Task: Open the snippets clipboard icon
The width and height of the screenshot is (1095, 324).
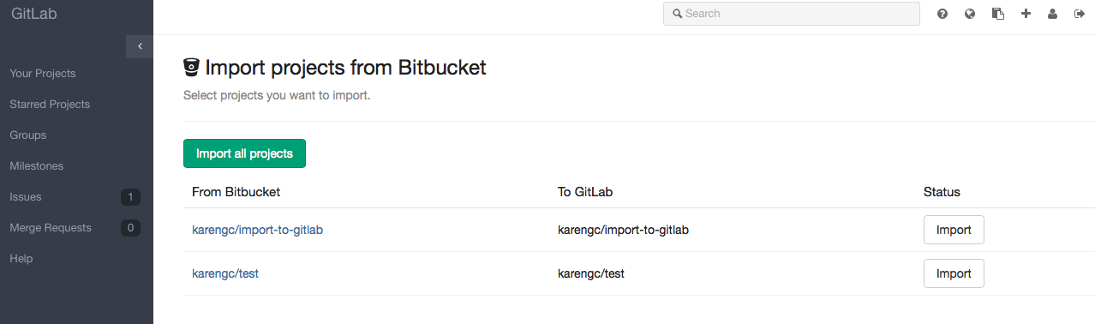Action: click(997, 14)
